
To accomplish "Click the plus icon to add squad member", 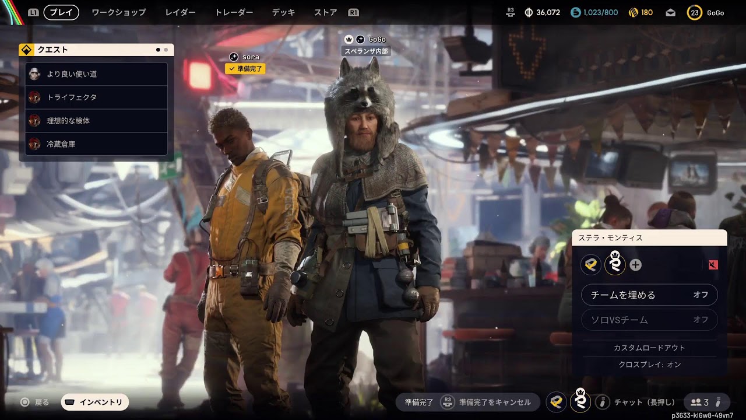I will tap(636, 265).
